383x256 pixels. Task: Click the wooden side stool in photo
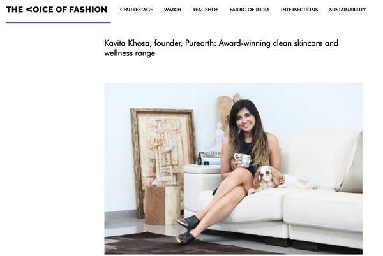point(163,204)
